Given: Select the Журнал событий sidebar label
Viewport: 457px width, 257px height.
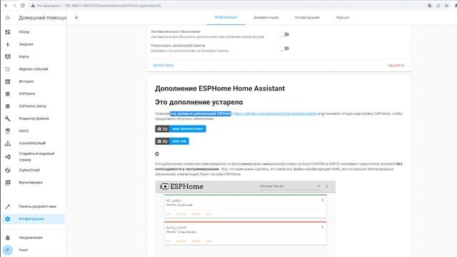Looking at the screenshot, I should click(x=34, y=69).
